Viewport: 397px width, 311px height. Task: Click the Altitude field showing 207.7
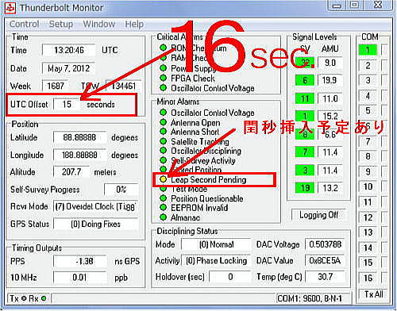(71, 172)
